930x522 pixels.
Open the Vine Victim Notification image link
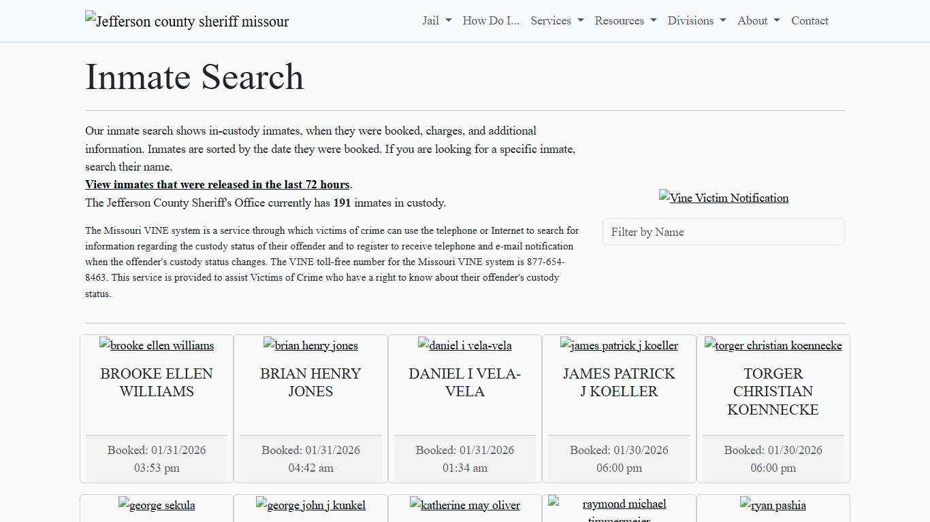click(723, 198)
